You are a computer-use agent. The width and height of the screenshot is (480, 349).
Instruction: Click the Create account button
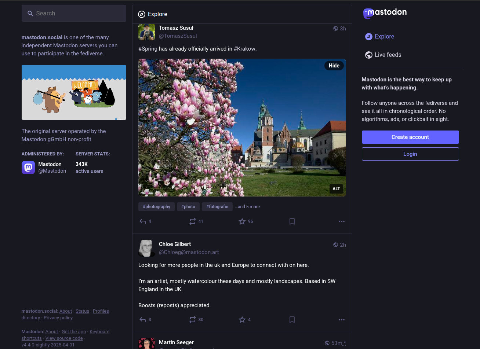(410, 137)
